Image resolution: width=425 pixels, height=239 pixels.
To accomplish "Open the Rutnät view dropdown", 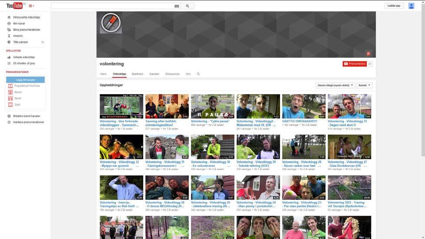I will click(364, 85).
